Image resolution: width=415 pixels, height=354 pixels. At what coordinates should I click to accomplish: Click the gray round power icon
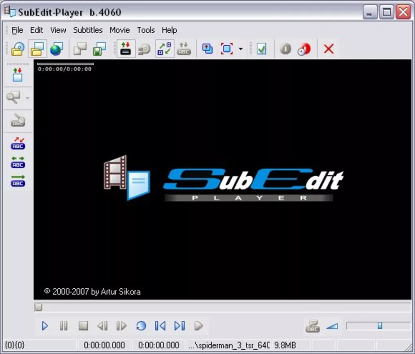click(x=285, y=49)
